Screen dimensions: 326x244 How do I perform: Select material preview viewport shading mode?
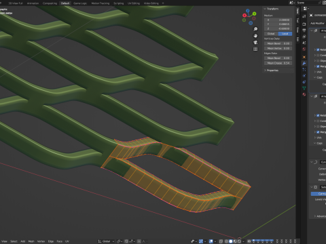point(235,241)
